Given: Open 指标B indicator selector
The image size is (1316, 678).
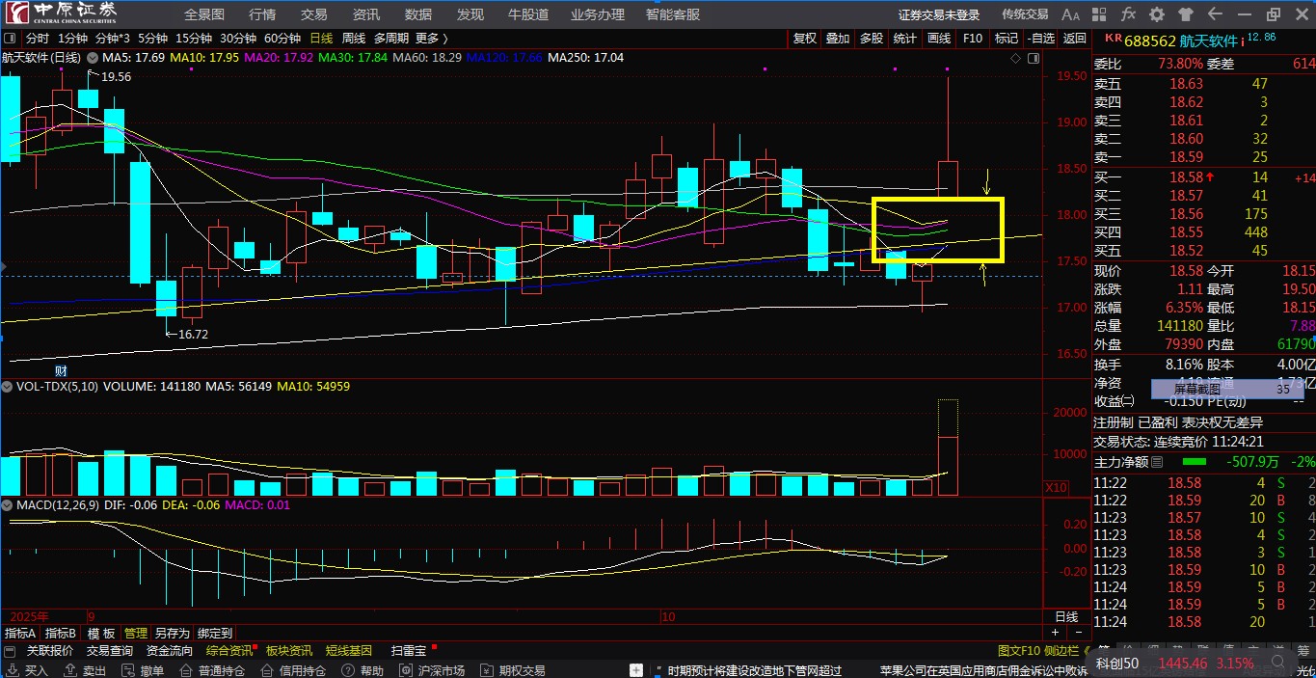Looking at the screenshot, I should point(61,634).
